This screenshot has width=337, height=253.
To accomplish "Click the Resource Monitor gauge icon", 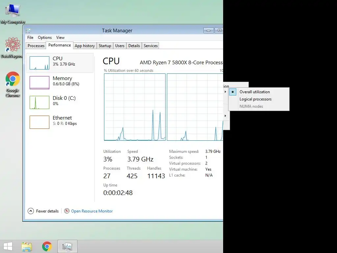I will pyautogui.click(x=67, y=211).
